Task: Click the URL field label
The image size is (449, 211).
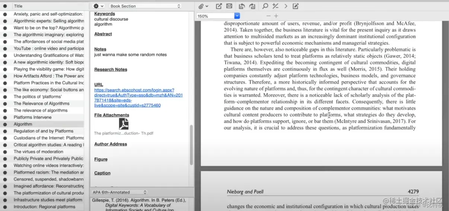Action: (99, 85)
